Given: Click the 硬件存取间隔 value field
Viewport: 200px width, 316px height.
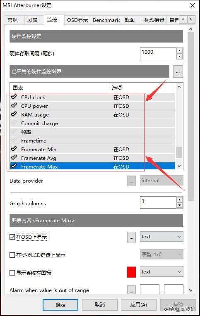Looking at the screenshot, I should tap(158, 54).
